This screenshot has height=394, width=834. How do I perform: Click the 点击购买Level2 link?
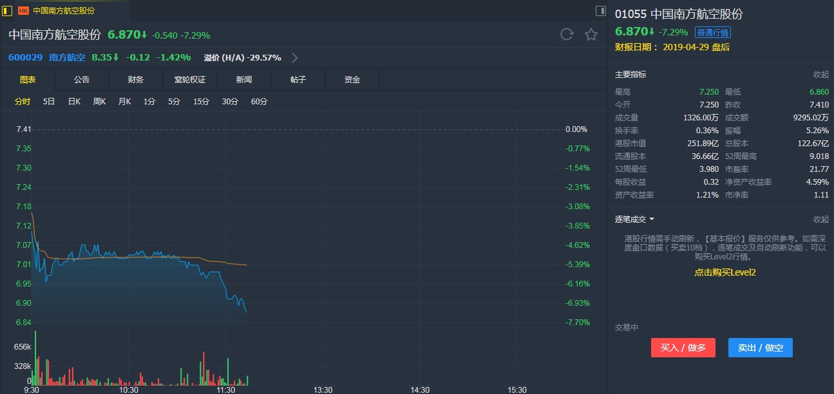point(725,272)
